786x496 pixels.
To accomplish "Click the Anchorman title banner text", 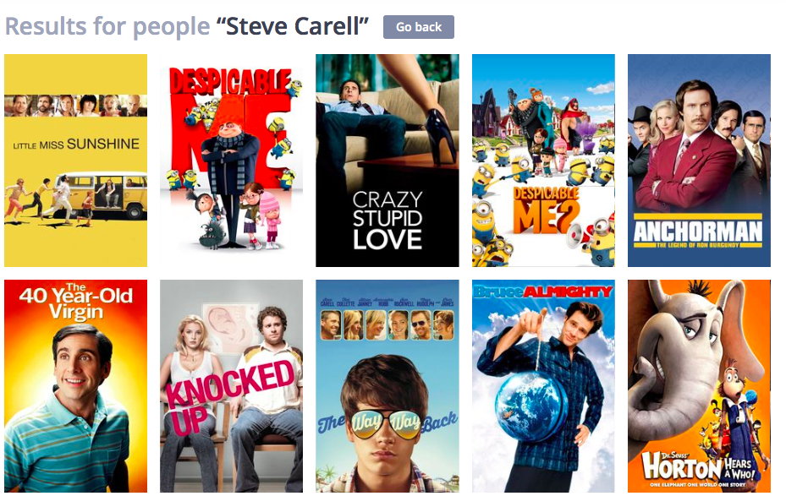I will click(x=698, y=232).
